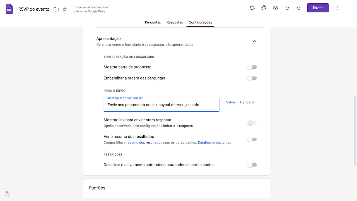Screen dimensions: 357x201
Task: Open the help question mark icon
Action: point(7,194)
